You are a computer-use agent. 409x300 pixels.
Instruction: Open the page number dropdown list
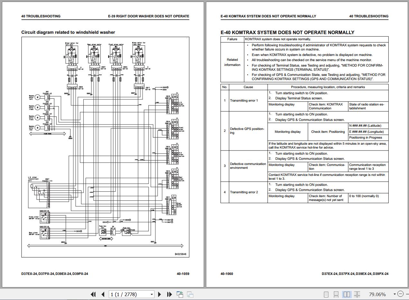tap(152, 294)
